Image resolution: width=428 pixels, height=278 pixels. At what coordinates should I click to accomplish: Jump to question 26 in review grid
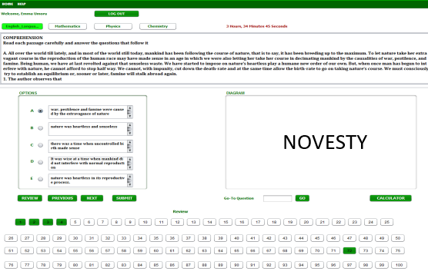click(11, 238)
